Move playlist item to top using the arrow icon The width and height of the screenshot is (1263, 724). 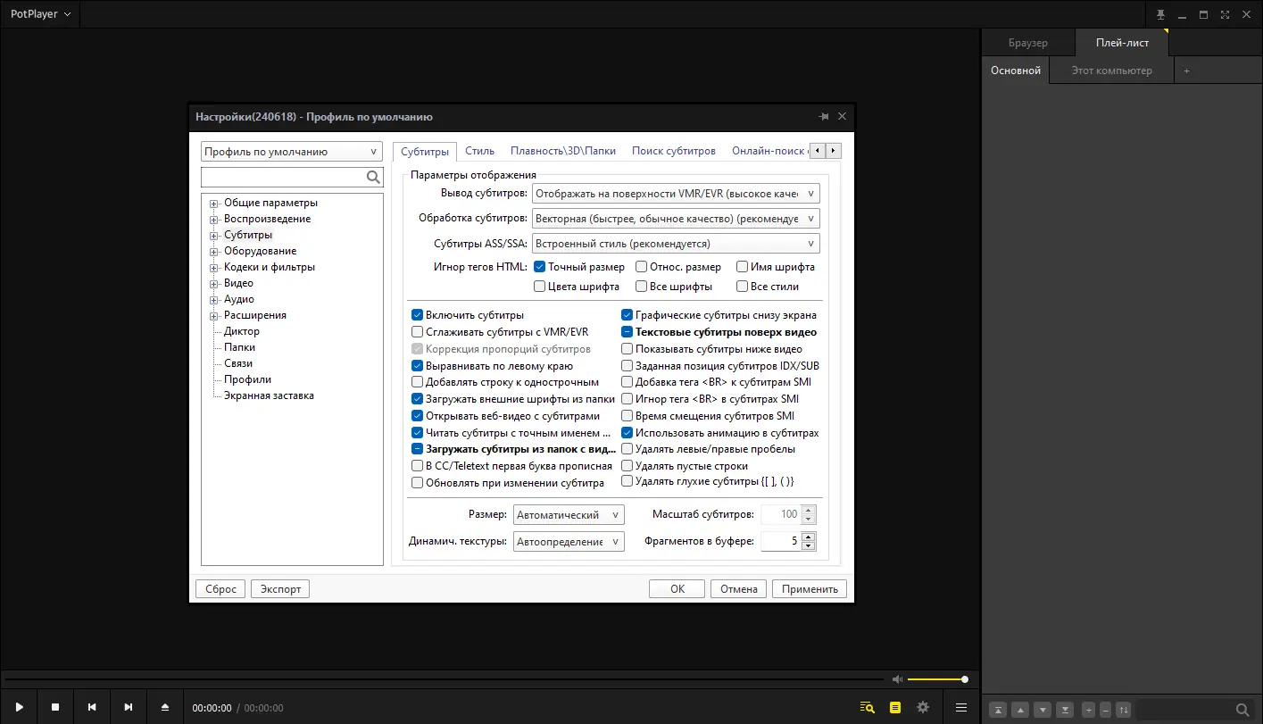coord(997,710)
